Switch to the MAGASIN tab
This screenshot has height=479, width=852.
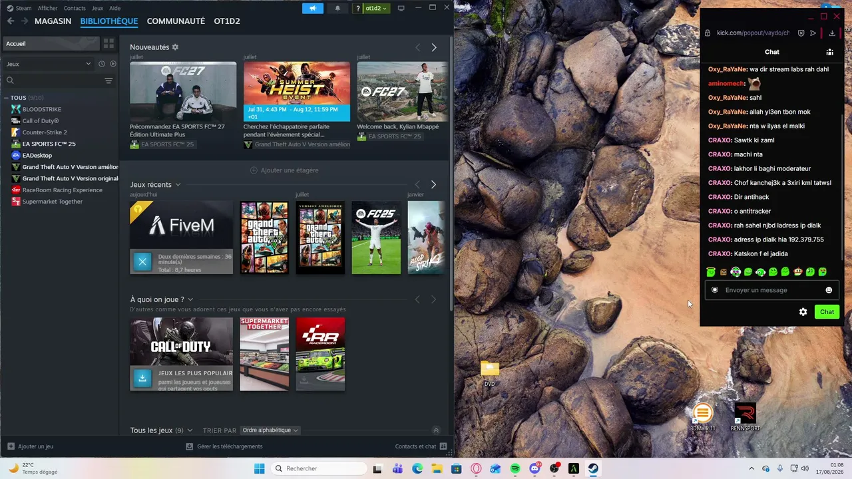(53, 21)
